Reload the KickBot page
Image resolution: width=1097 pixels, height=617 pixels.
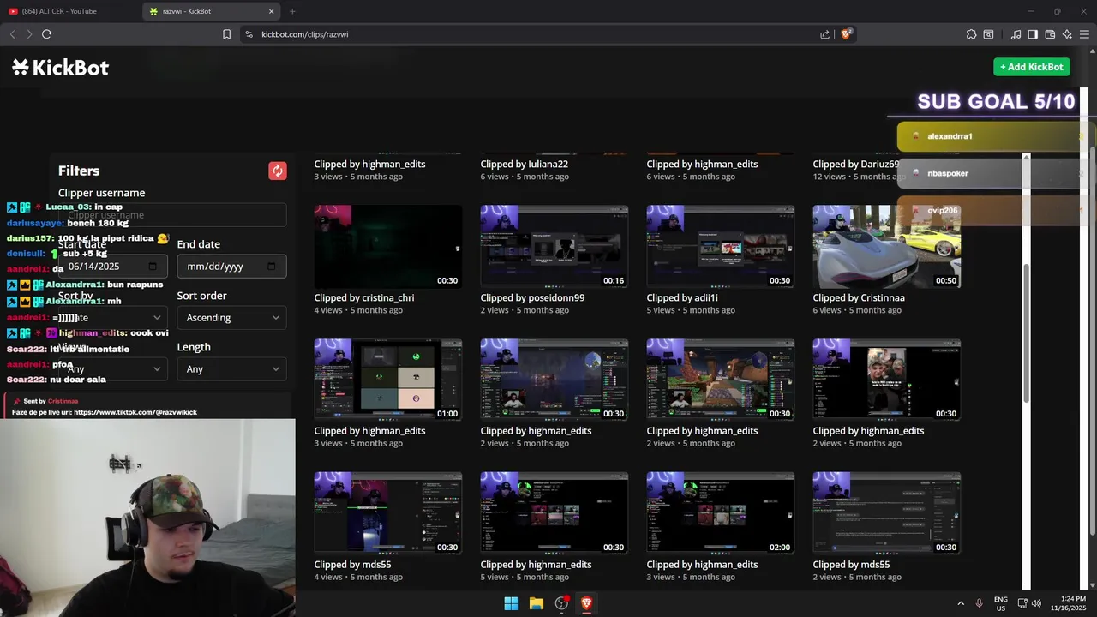point(47,34)
